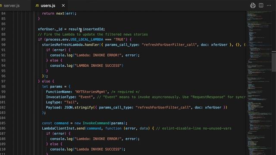
Task: Click the JS file icon on the users.js tab
Action: coord(37,6)
